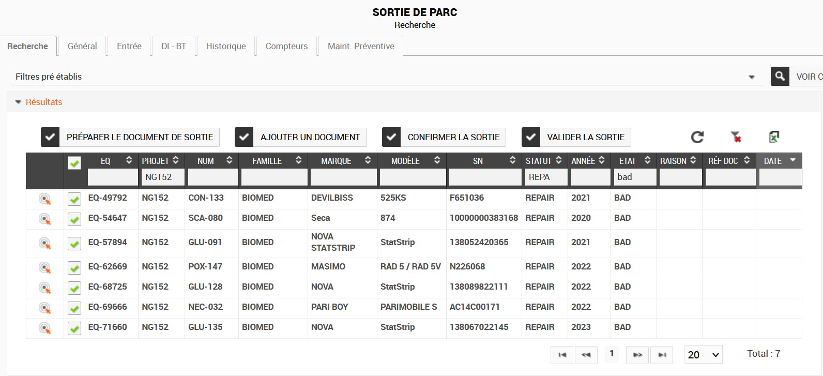Click the Excel export icon
Image resolution: width=823 pixels, height=376 pixels.
coord(774,137)
